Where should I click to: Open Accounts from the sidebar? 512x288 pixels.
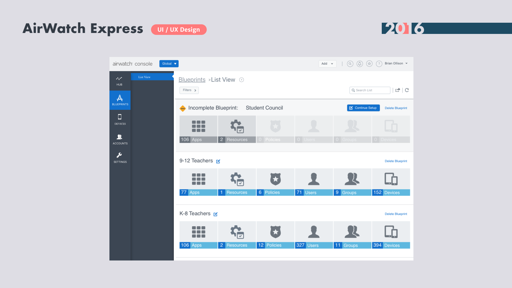[120, 139]
